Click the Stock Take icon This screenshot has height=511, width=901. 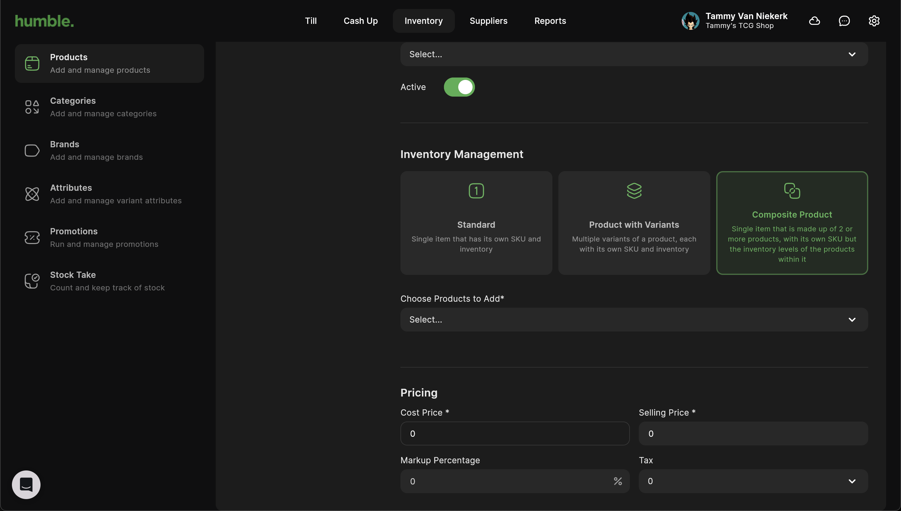pyautogui.click(x=32, y=281)
